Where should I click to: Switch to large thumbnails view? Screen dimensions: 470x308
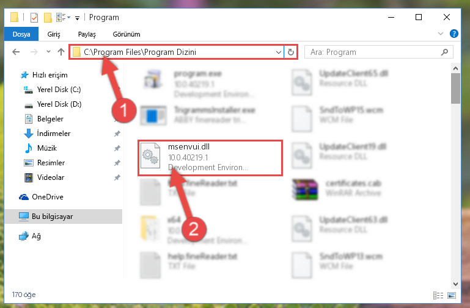tap(452, 295)
